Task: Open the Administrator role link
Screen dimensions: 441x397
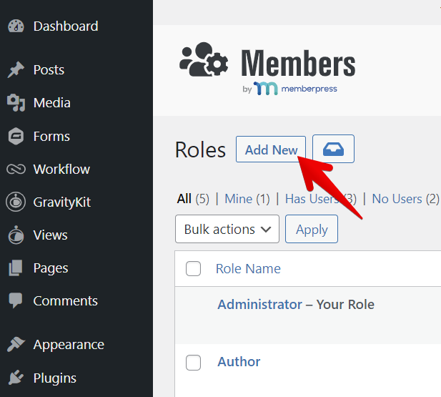Action: coord(259,305)
